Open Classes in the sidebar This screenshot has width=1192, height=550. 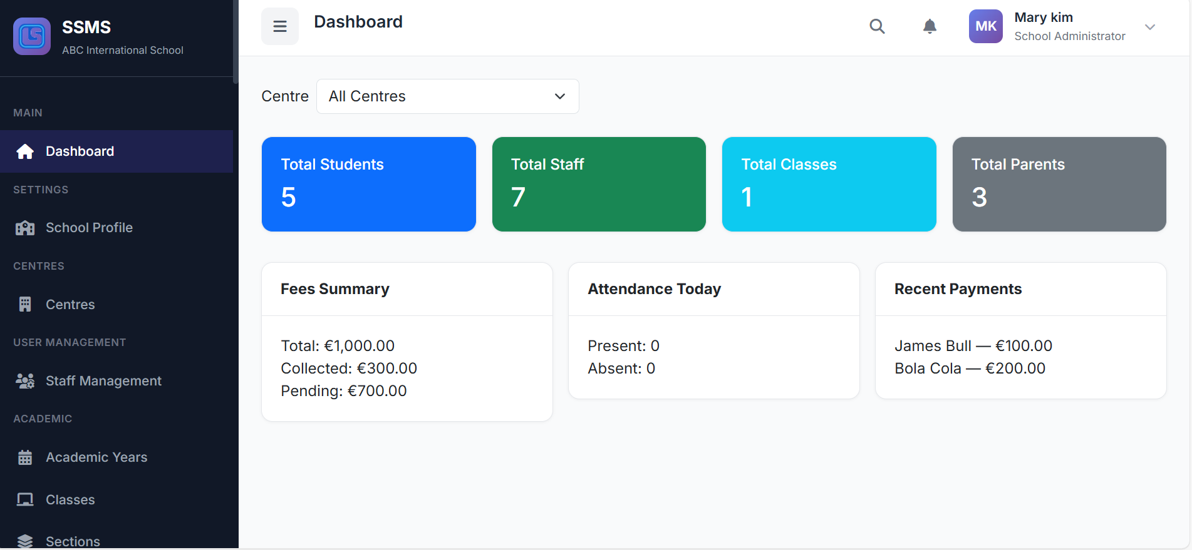[70, 499]
